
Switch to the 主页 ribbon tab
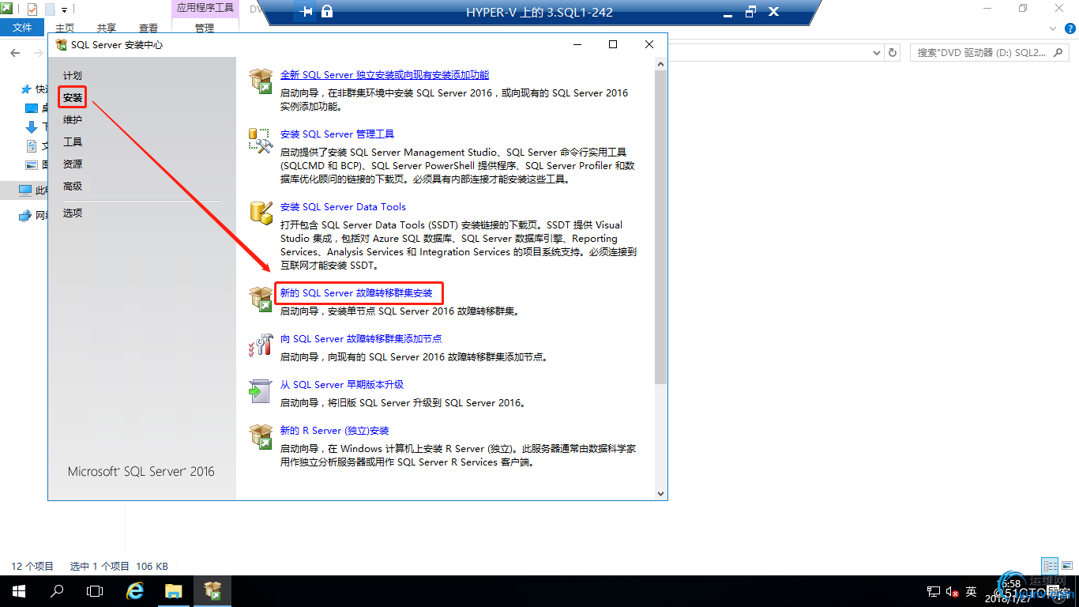(x=65, y=28)
